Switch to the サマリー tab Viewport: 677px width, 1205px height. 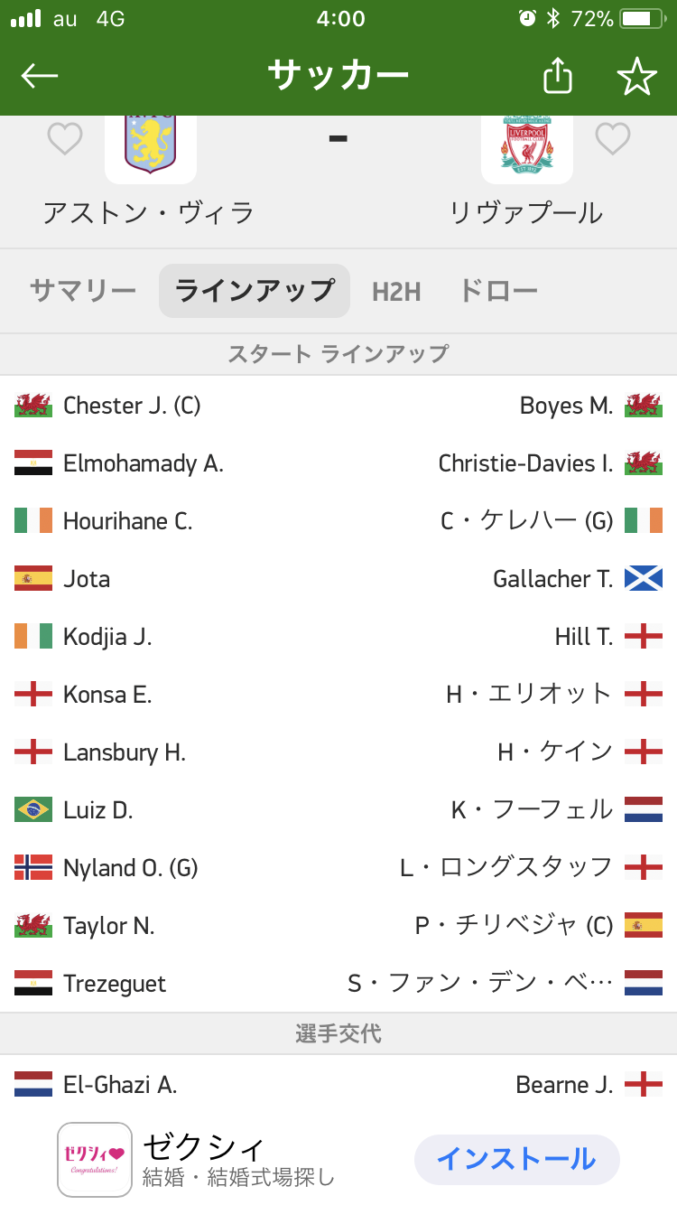click(x=83, y=291)
